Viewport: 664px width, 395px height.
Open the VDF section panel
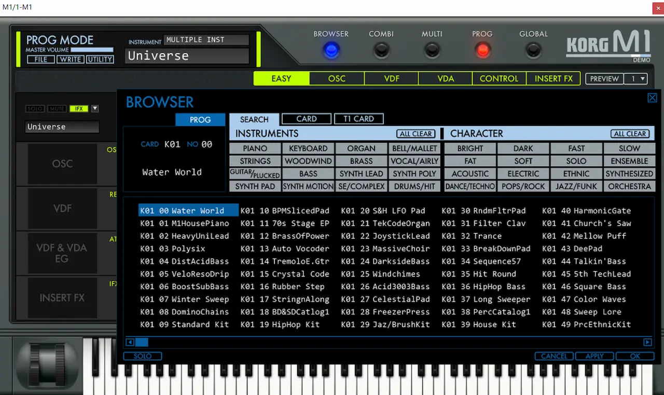pyautogui.click(x=62, y=208)
